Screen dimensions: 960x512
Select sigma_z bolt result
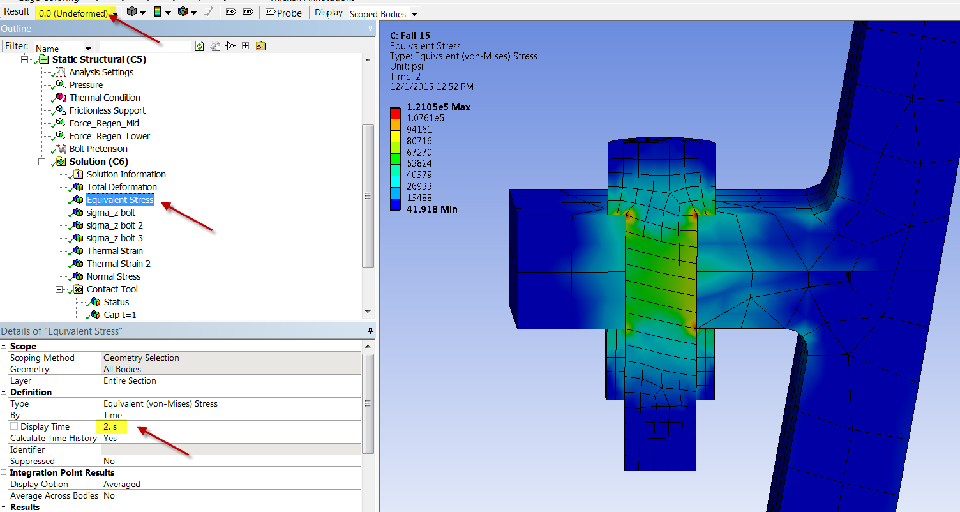(111, 213)
